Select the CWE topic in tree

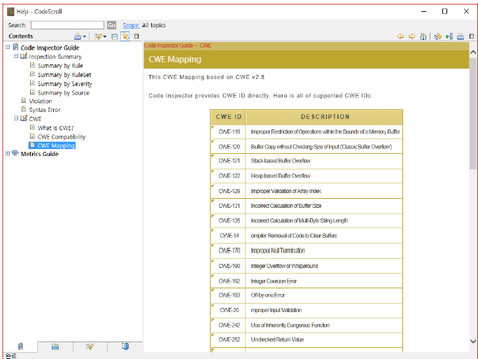[35, 119]
